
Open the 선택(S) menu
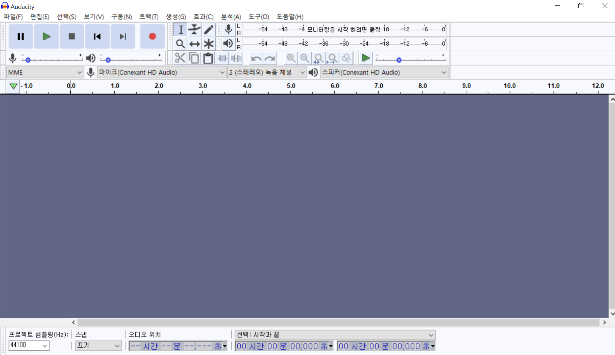(67, 17)
